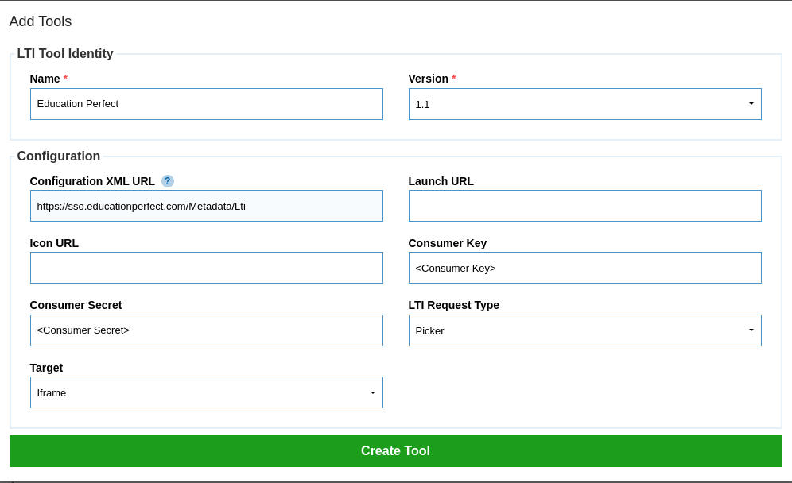Click the Consumer Secret label
The image size is (792, 483).
coord(76,305)
